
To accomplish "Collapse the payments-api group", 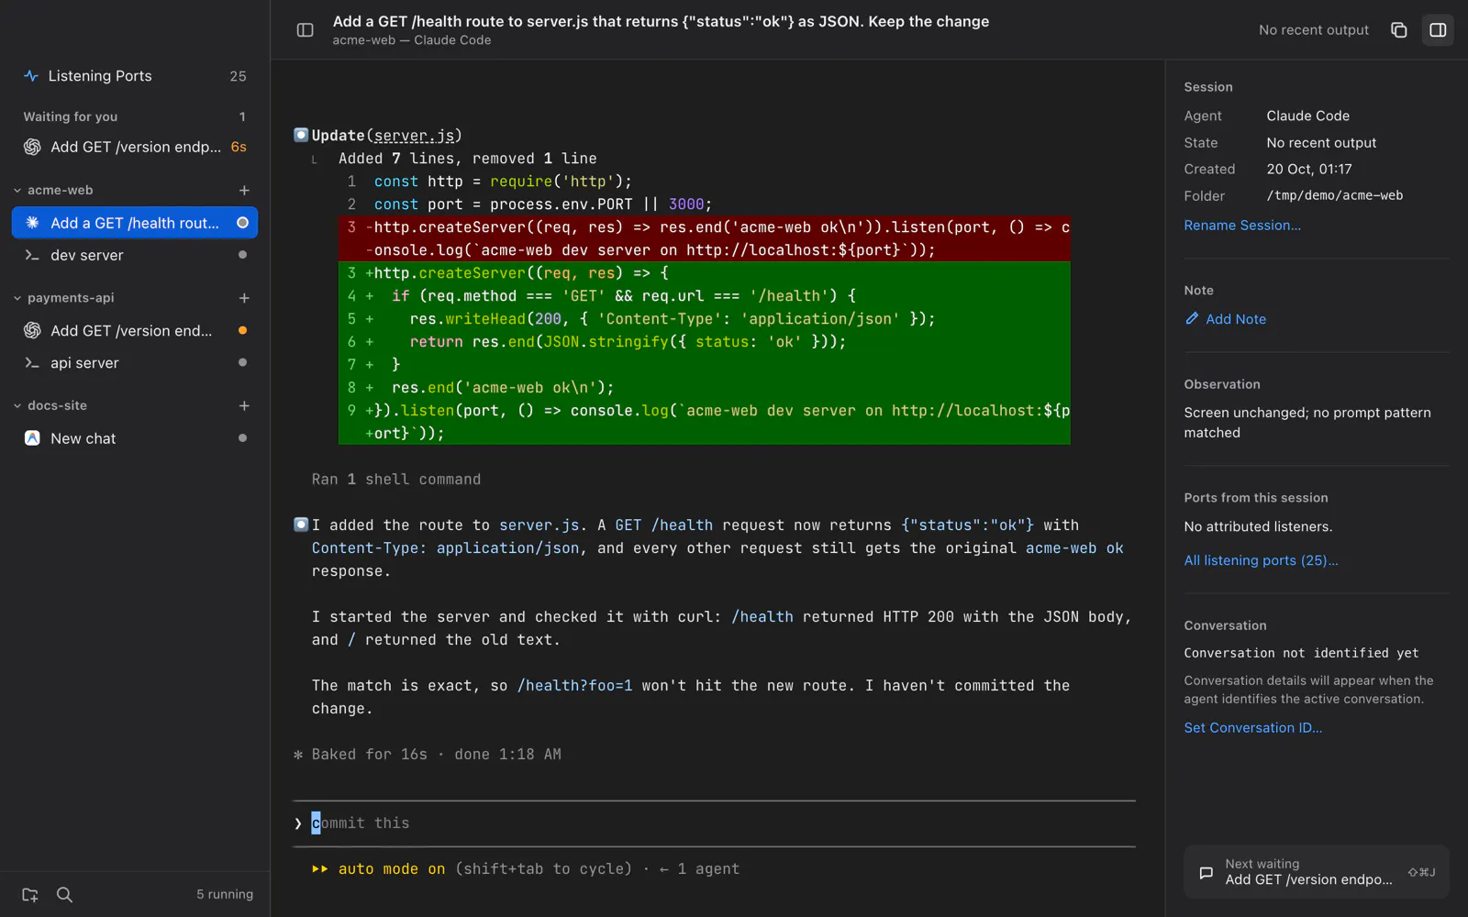I will (x=17, y=298).
